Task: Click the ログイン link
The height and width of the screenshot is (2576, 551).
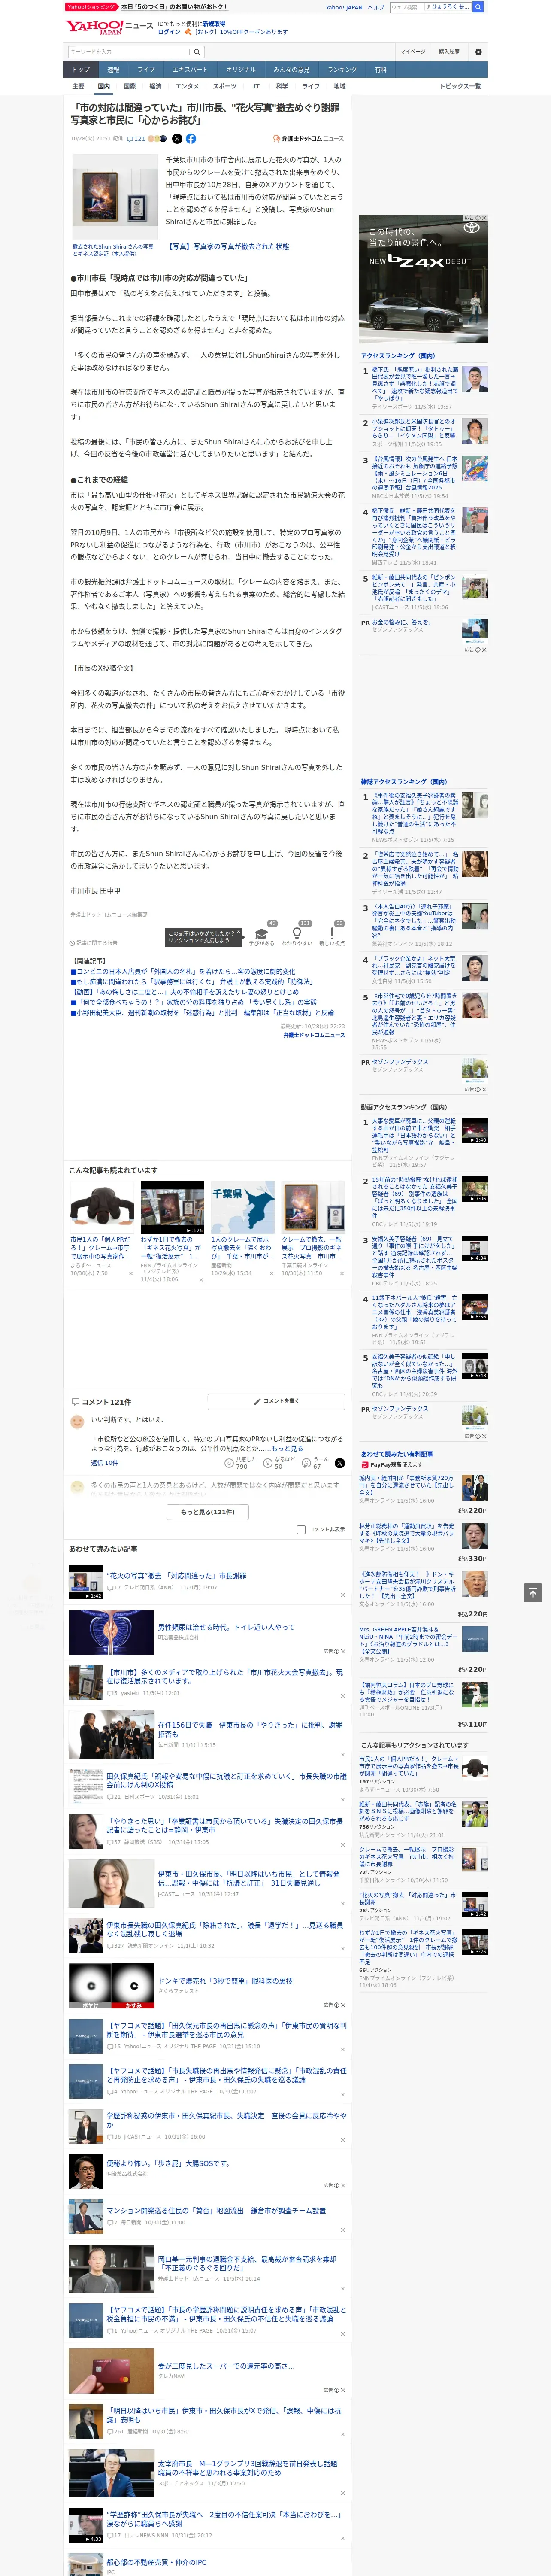Action: (x=169, y=32)
